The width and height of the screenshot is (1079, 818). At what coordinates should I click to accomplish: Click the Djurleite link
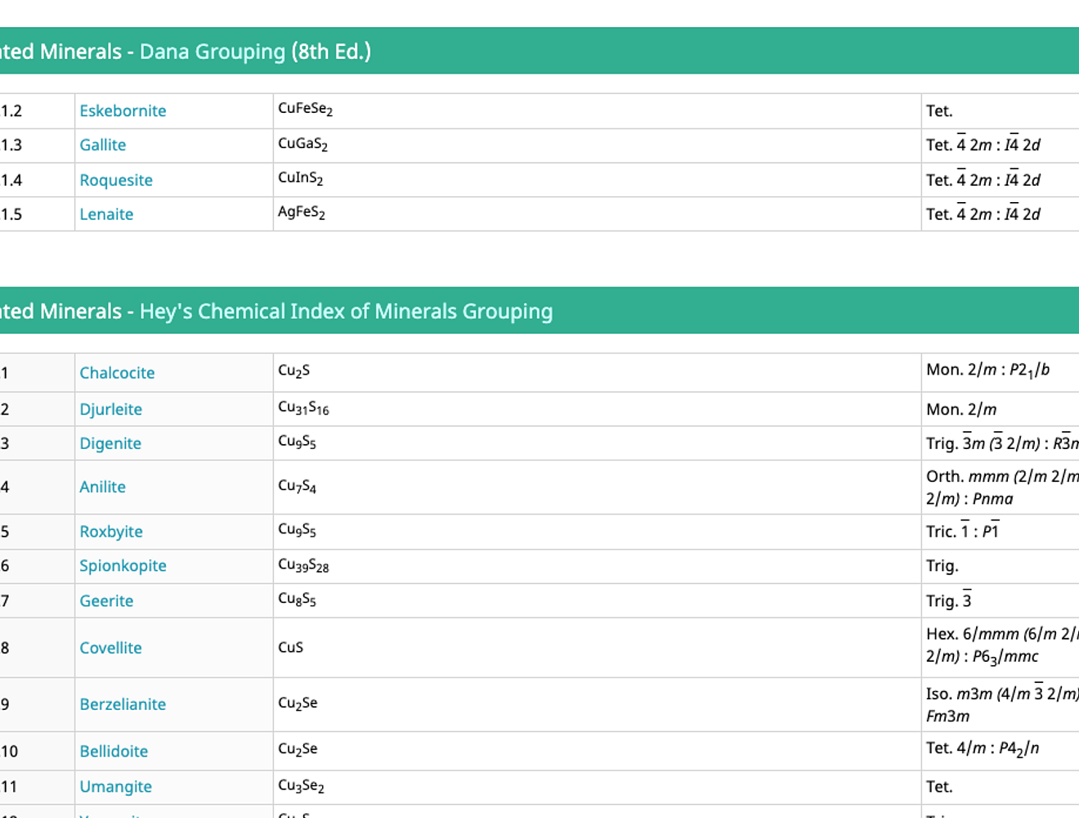[x=110, y=409]
